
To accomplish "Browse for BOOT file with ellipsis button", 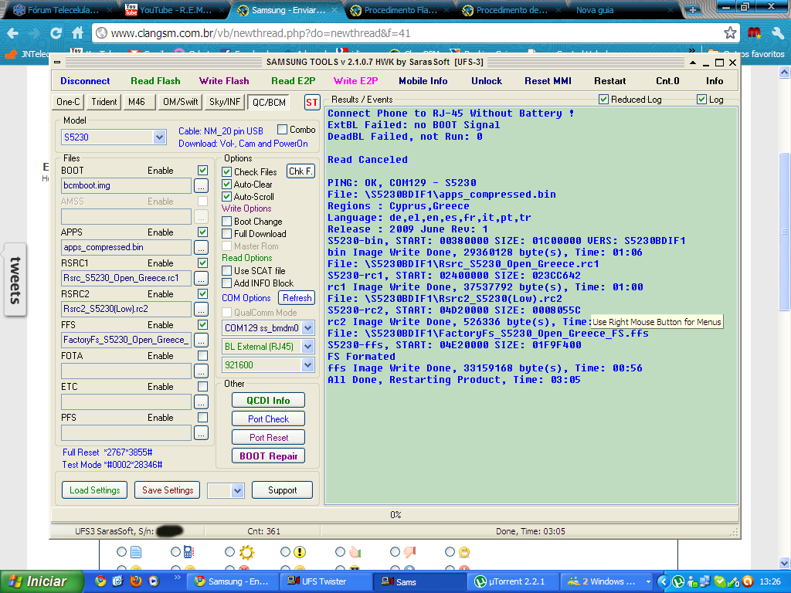I will pos(202,186).
